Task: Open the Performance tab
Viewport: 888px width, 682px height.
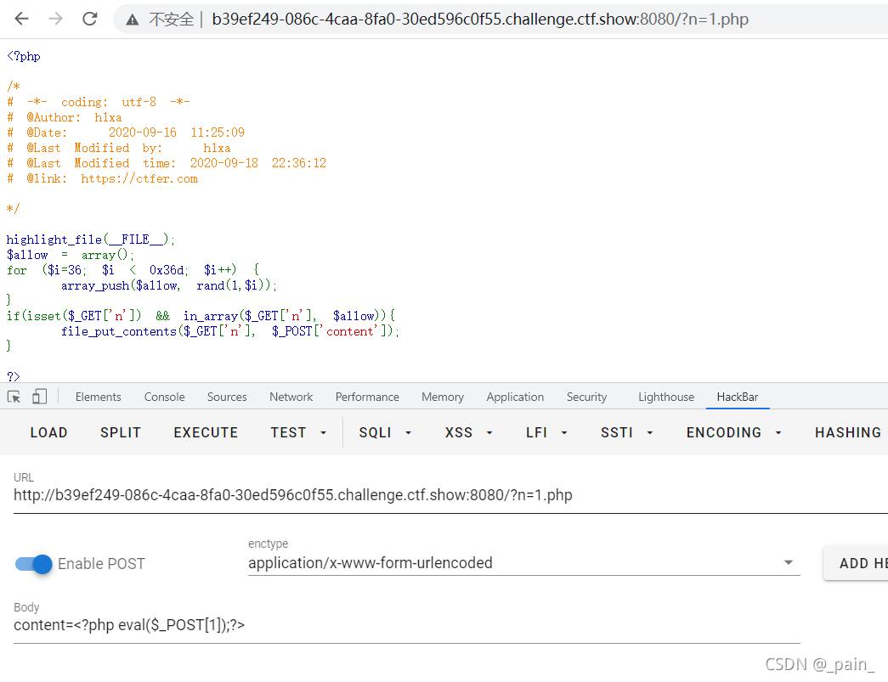Action: 367,397
